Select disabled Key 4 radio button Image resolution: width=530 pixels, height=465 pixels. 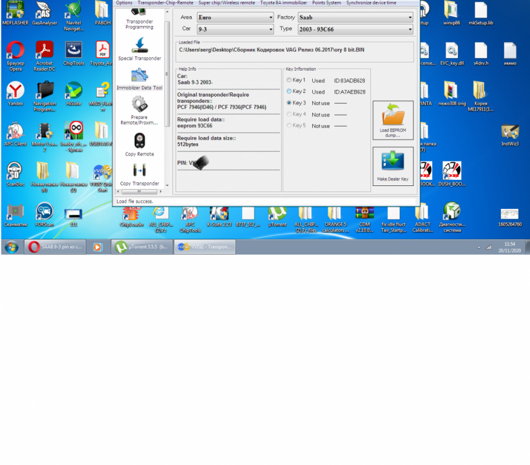289,114
